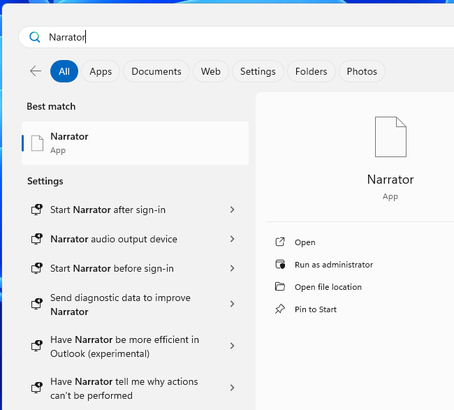Click the Run as administrator shield icon
The height and width of the screenshot is (410, 454).
point(279,264)
